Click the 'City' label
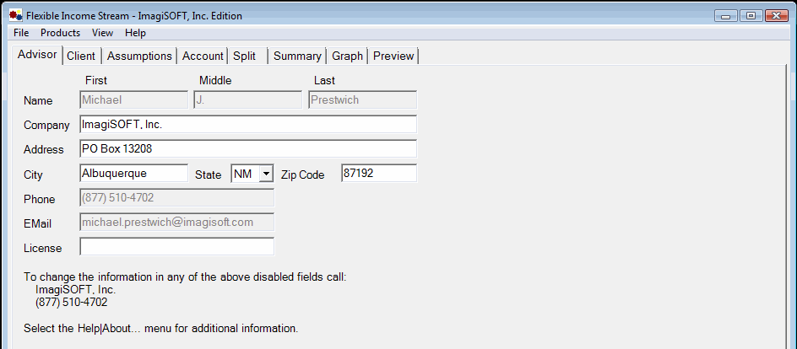This screenshot has width=797, height=349. coord(33,175)
